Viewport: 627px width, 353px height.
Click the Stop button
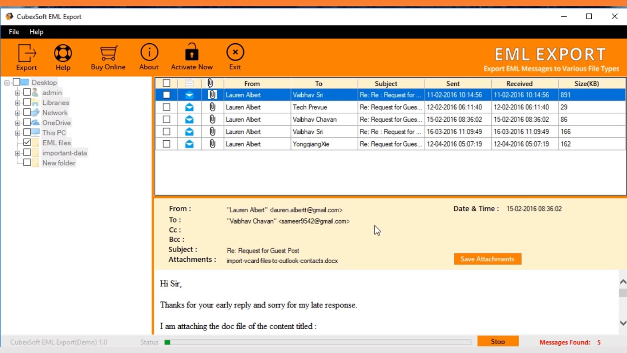498,342
